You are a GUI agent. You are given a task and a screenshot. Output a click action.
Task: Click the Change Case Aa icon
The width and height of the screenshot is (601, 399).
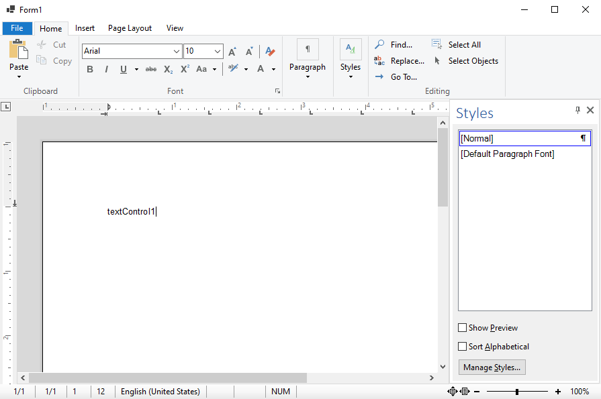(x=201, y=69)
